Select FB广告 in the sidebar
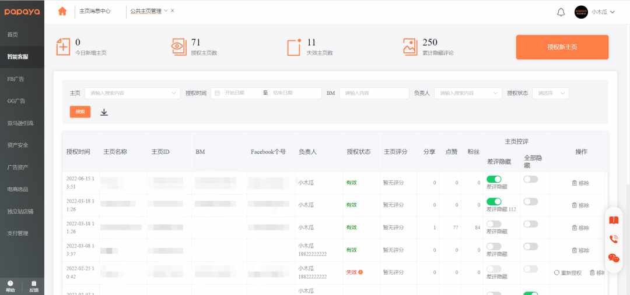The width and height of the screenshot is (630, 295). (16, 79)
